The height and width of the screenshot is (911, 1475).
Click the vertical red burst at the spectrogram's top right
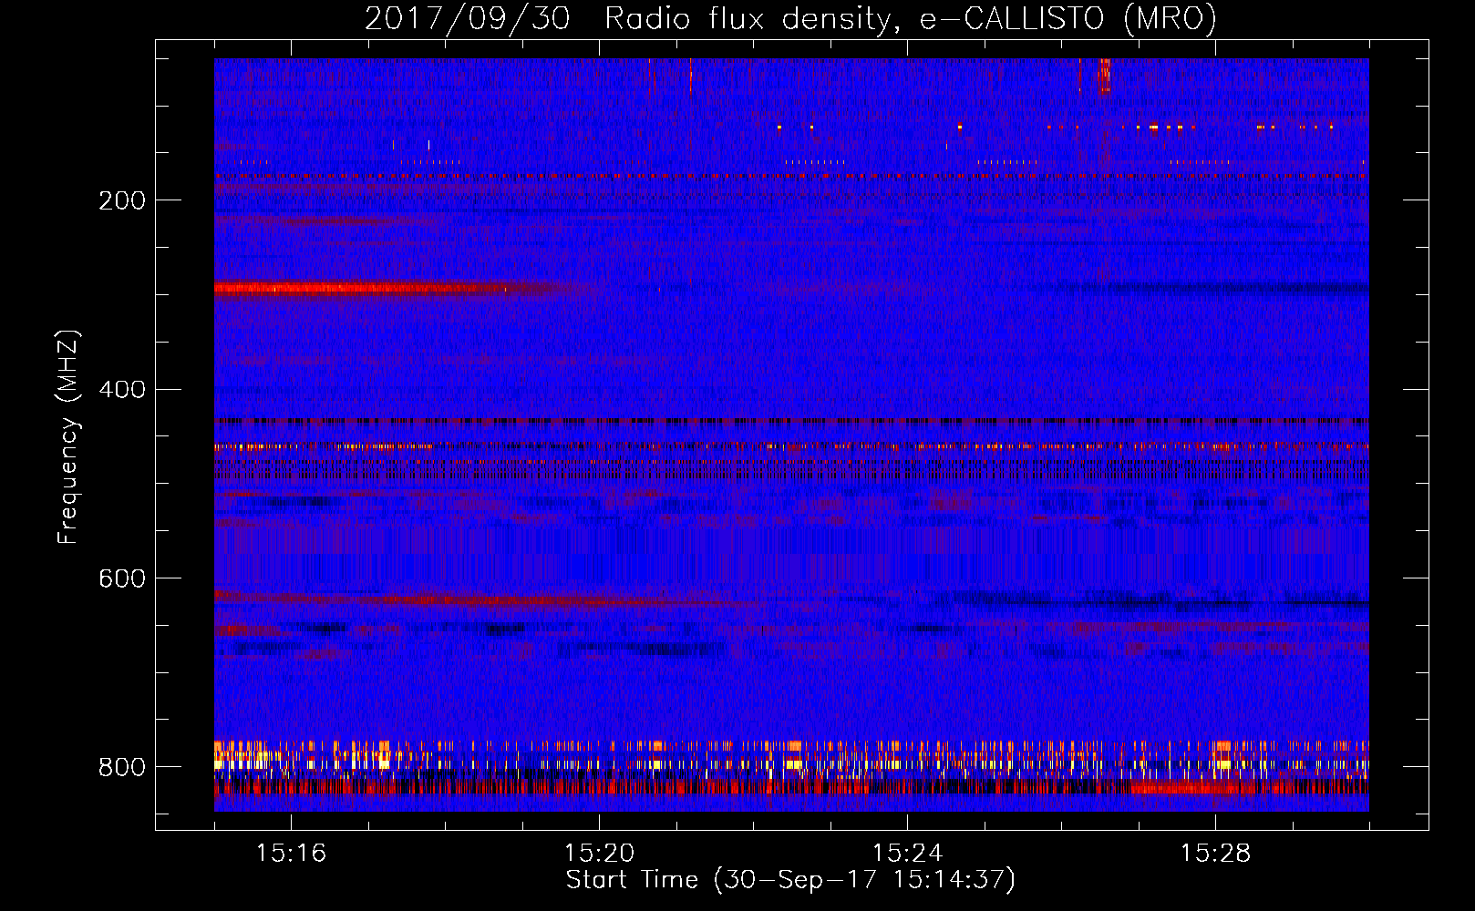[x=1104, y=77]
